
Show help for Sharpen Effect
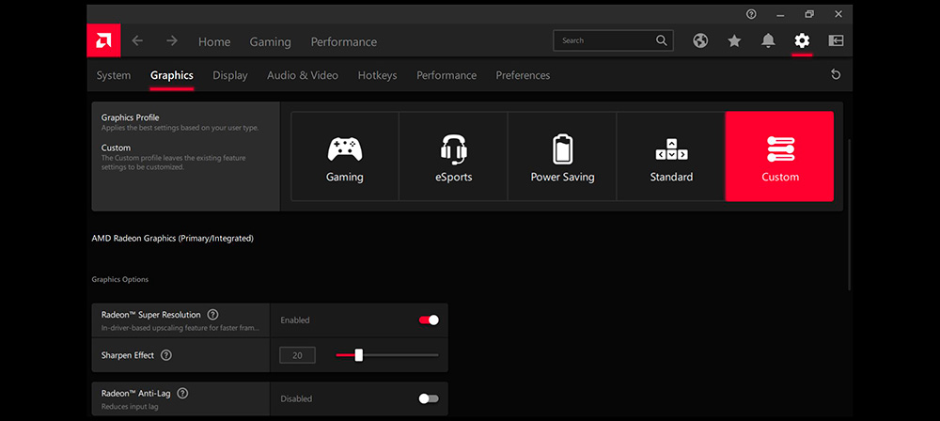coord(166,355)
